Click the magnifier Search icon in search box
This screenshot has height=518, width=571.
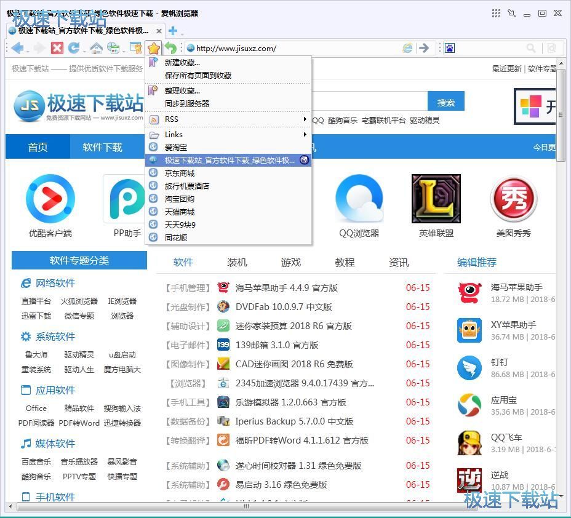(x=531, y=48)
